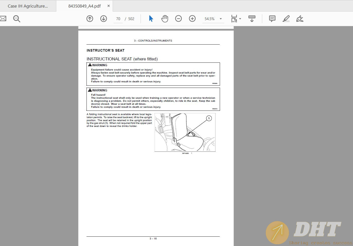The width and height of the screenshot is (353, 246).
Task: Zoom out with the minus button
Action: coord(179,19)
